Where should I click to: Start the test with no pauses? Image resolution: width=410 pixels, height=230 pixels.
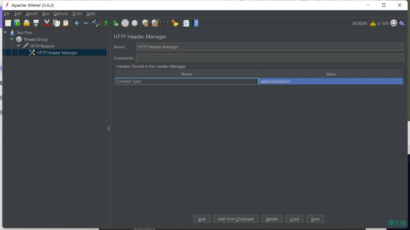click(115, 23)
